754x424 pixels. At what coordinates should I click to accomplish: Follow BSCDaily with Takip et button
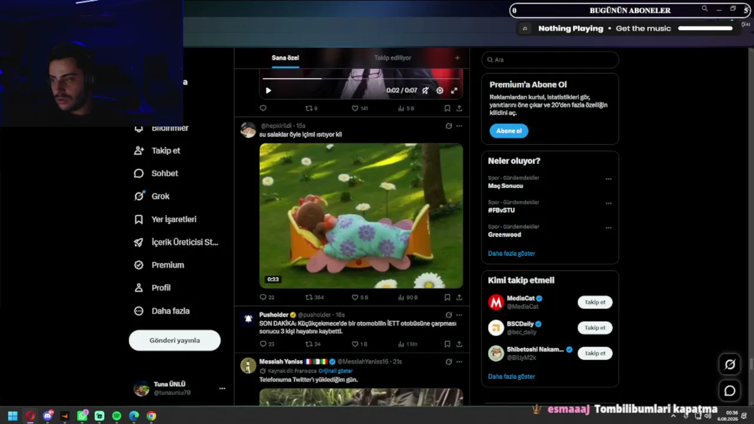[x=595, y=327]
